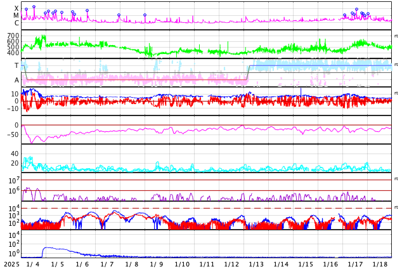Select the 20 axis value

coord(15,163)
